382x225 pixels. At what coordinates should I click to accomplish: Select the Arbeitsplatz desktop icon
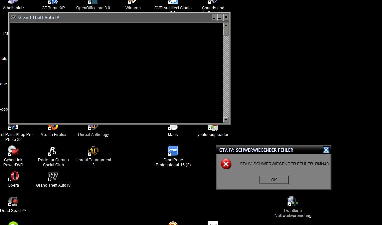click(x=13, y=5)
